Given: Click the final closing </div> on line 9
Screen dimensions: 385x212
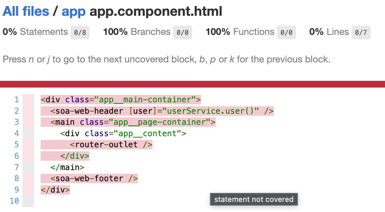Looking at the screenshot, I should coord(55,190).
